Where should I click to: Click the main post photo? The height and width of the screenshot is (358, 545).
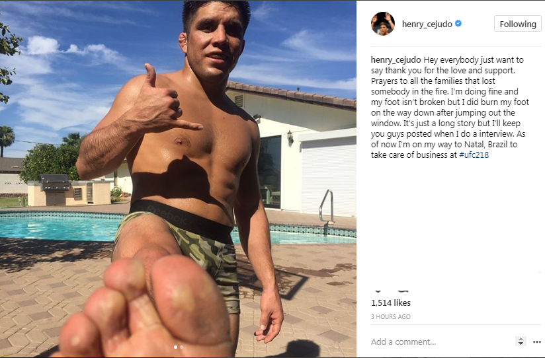click(x=178, y=179)
